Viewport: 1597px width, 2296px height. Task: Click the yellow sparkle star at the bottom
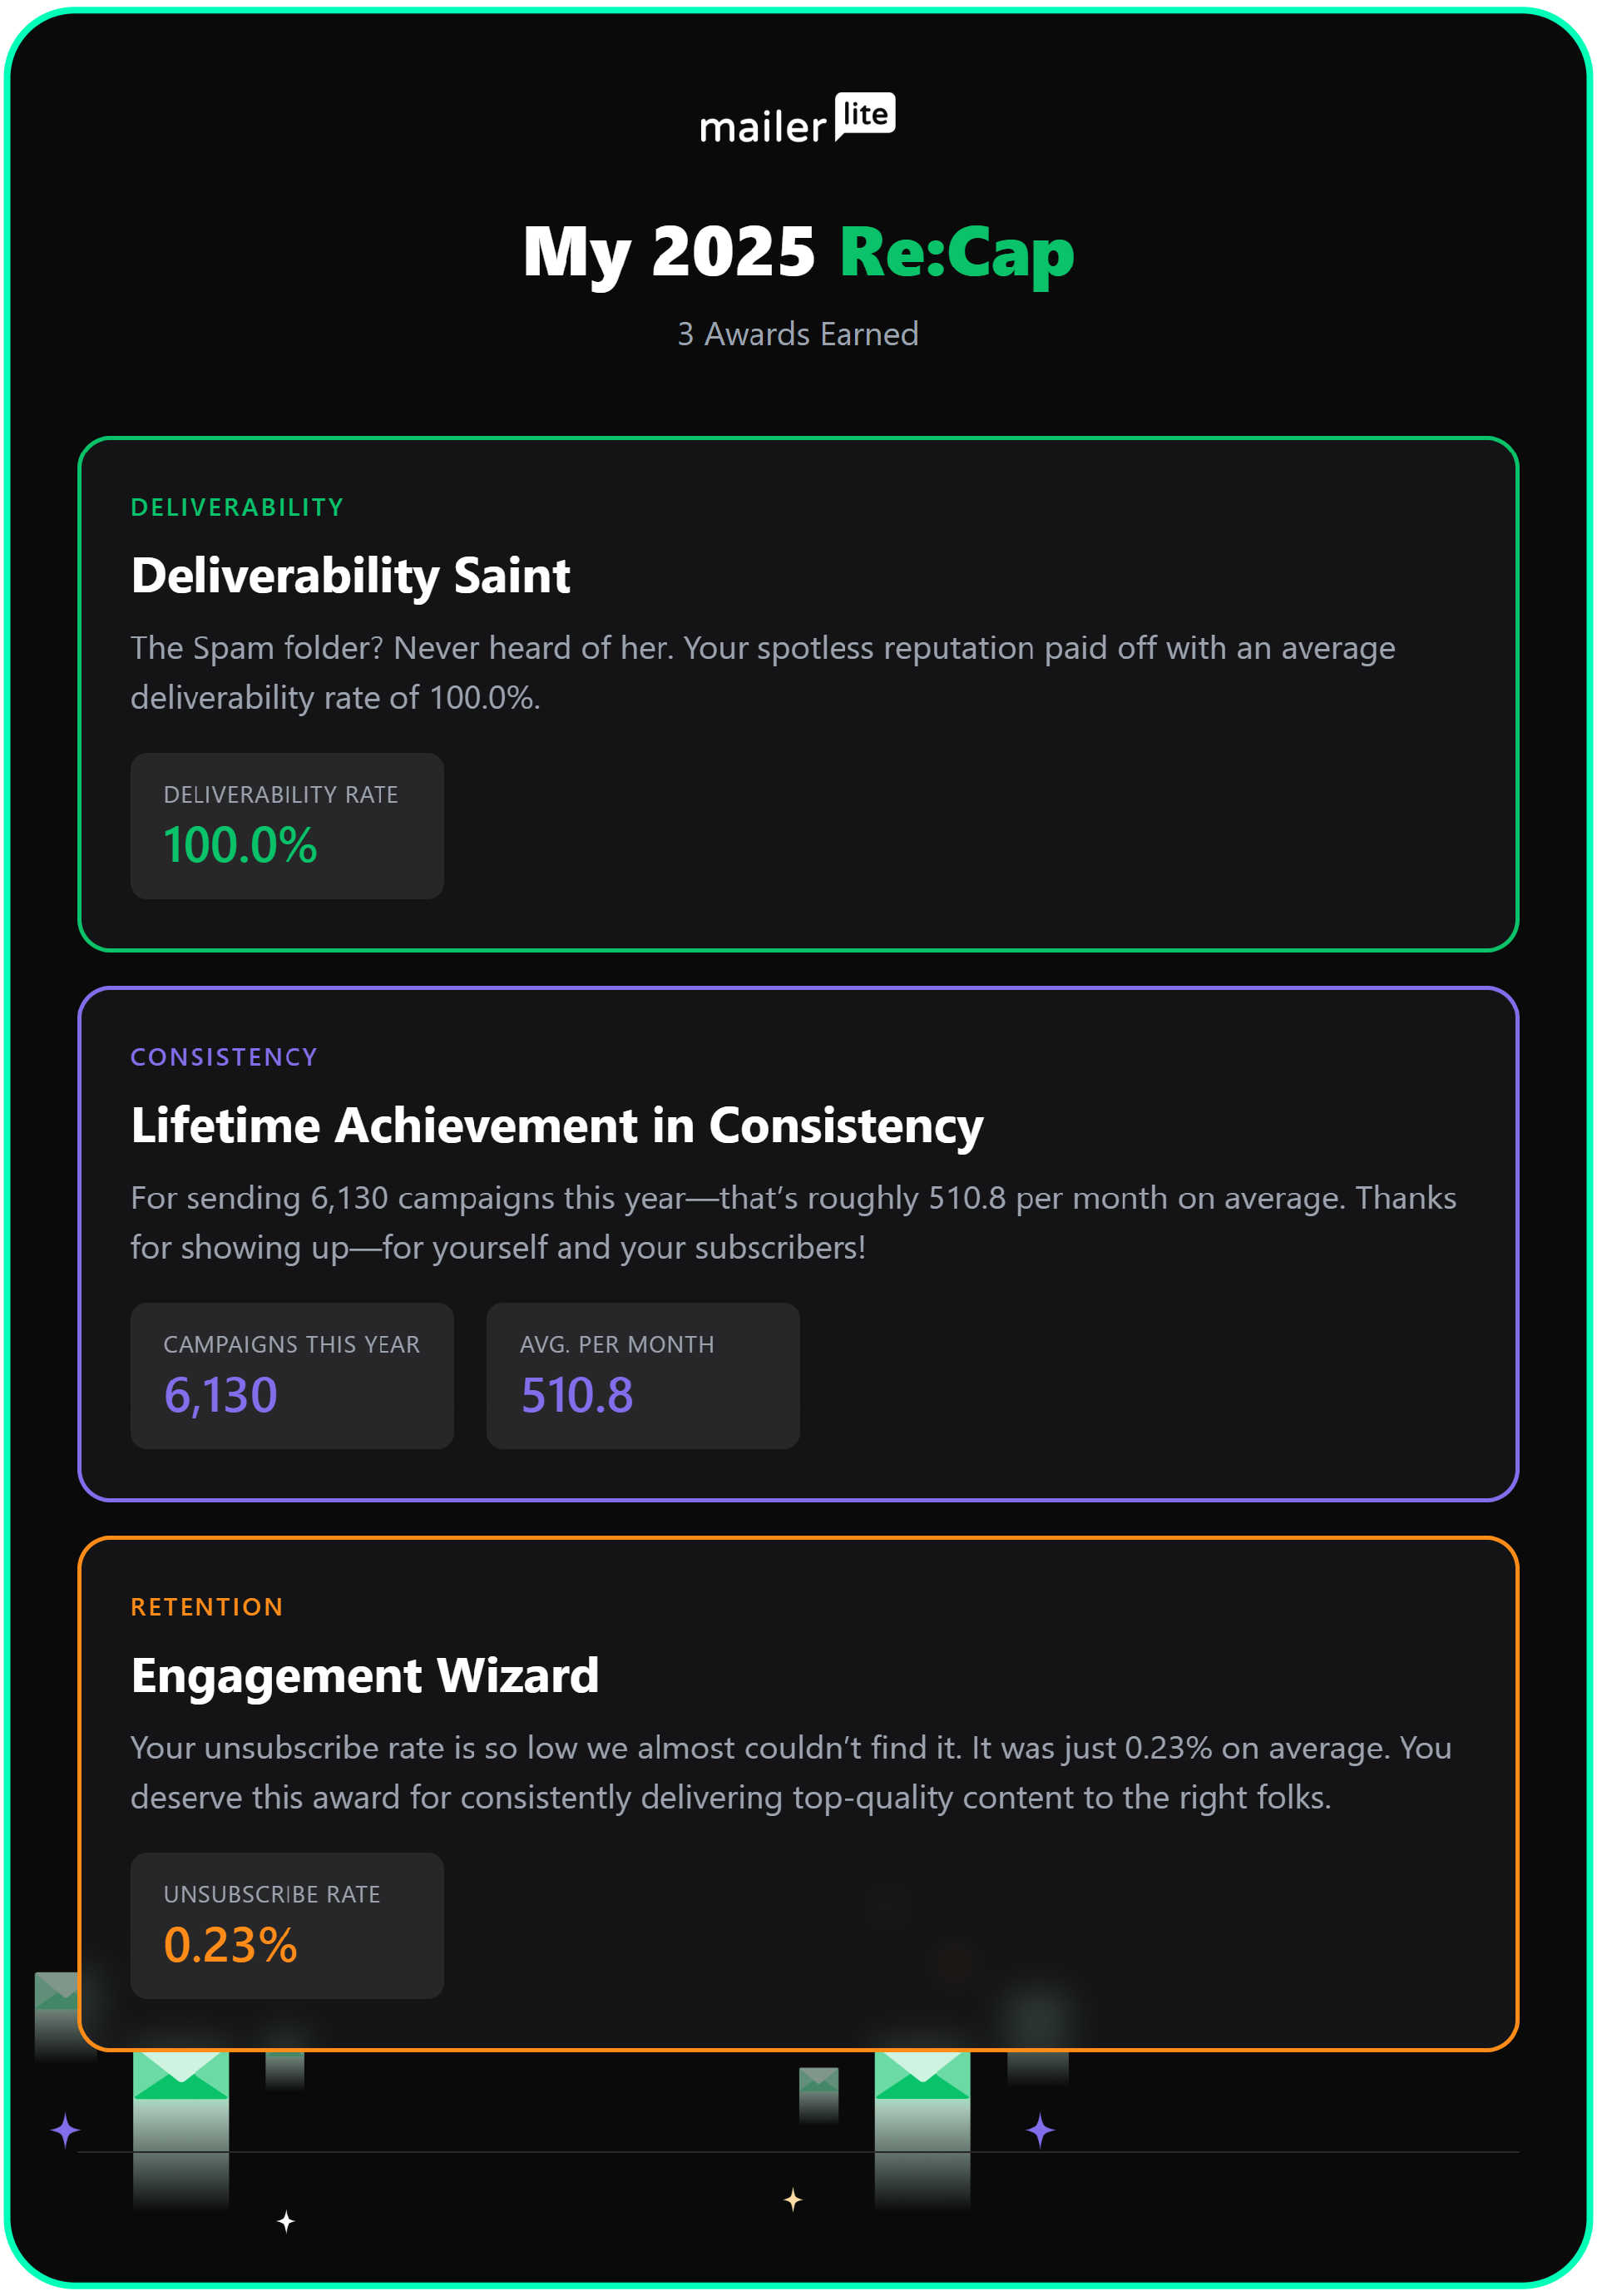[793, 2199]
